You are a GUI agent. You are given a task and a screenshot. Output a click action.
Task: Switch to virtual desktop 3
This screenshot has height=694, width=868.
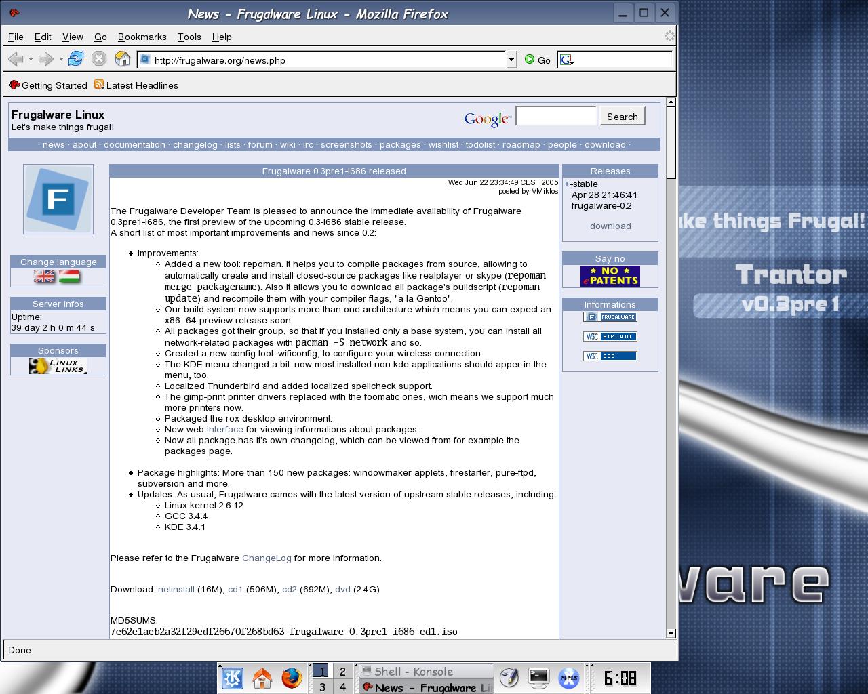pos(321,687)
